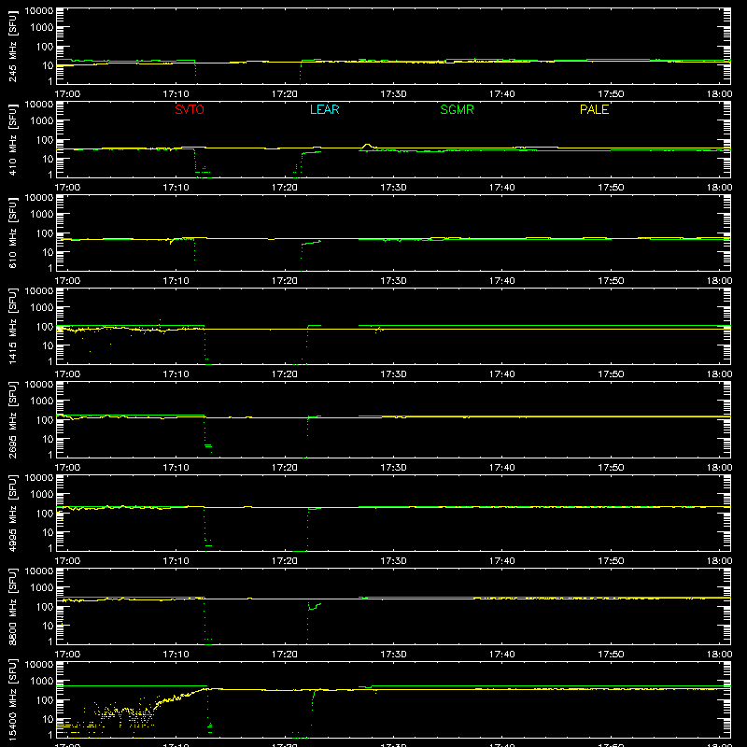Click the cyan LEAR station label
The image size is (747, 747).
pyautogui.click(x=324, y=109)
